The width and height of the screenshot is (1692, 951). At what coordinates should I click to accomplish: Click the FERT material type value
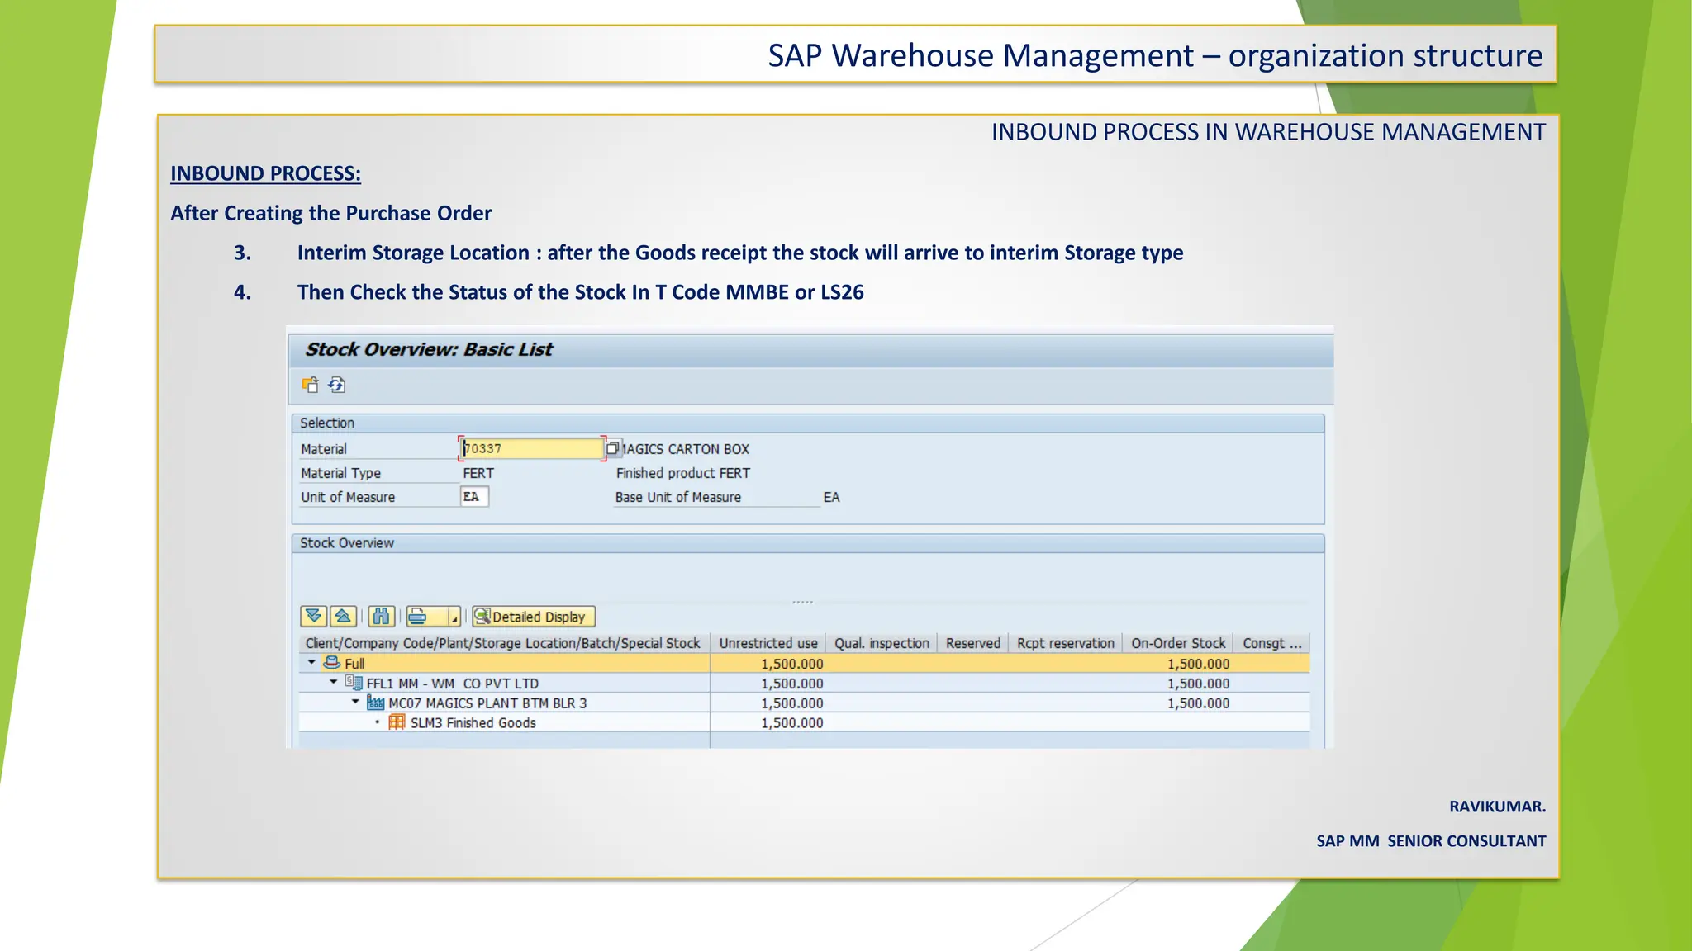(478, 473)
